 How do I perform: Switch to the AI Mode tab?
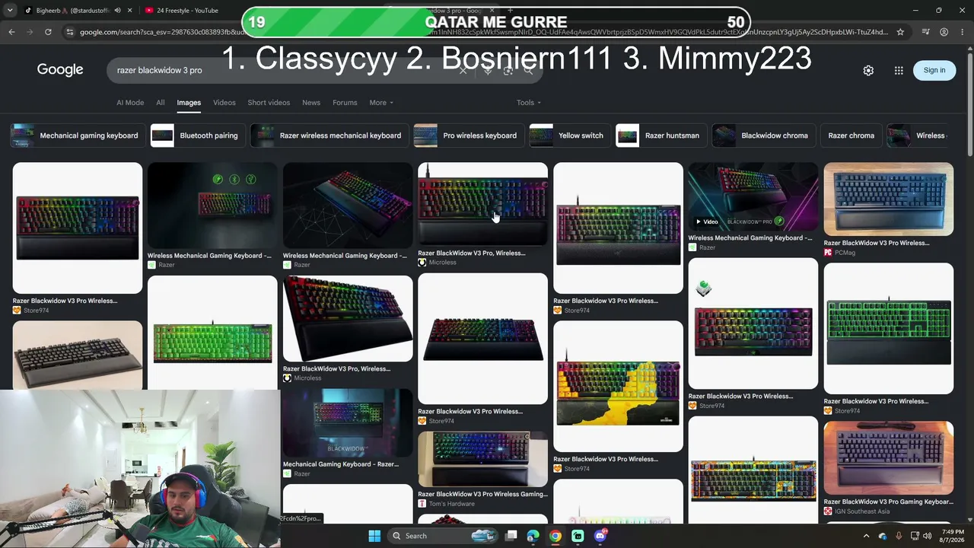click(x=130, y=103)
